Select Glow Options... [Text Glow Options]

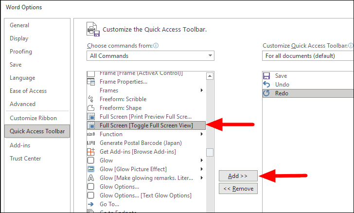click(x=146, y=195)
